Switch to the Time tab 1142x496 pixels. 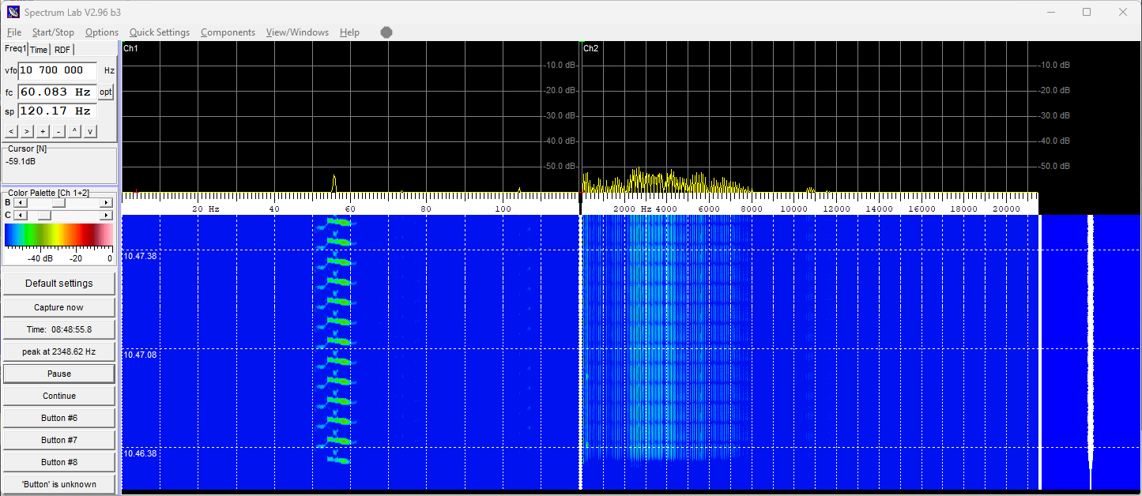pos(39,50)
